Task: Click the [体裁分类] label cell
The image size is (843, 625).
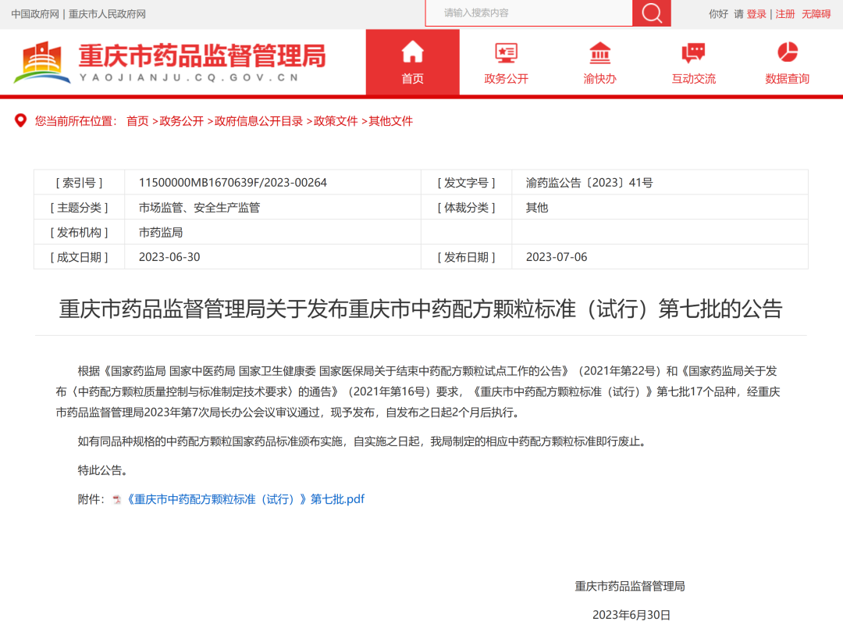Action: pos(466,207)
